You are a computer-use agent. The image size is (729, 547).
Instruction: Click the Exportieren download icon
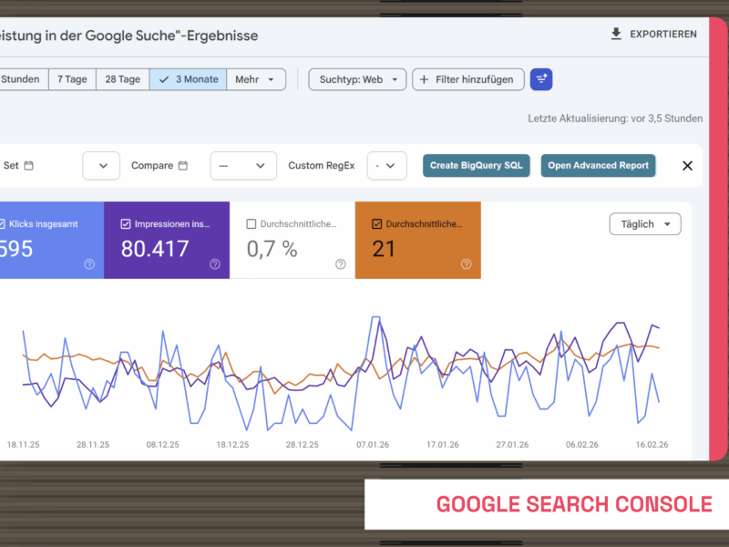click(x=615, y=34)
